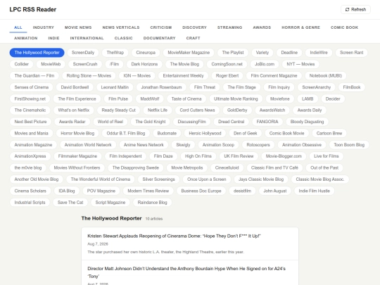Viewport: 380px width, 285px height.
Task: Select Next Best Picture feed
Action: point(30,122)
